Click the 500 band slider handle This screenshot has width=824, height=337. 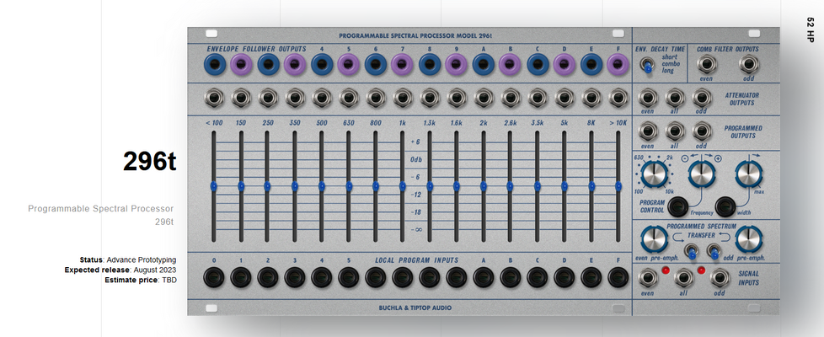321,186
